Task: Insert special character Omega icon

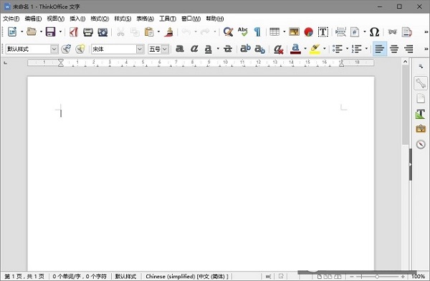Action: [374, 32]
